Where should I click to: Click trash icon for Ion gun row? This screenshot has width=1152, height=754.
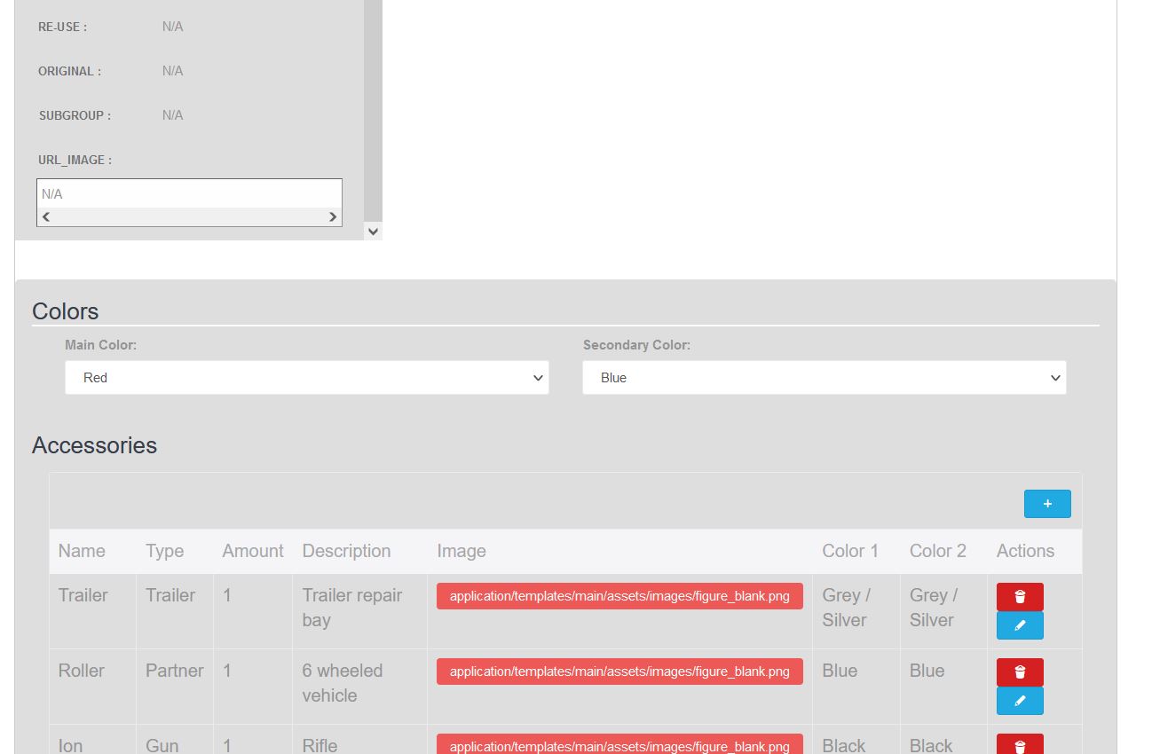click(x=1020, y=746)
